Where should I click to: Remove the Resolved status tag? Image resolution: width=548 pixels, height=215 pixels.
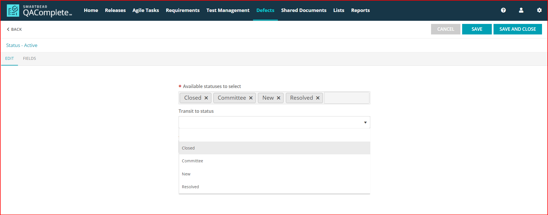tap(318, 98)
